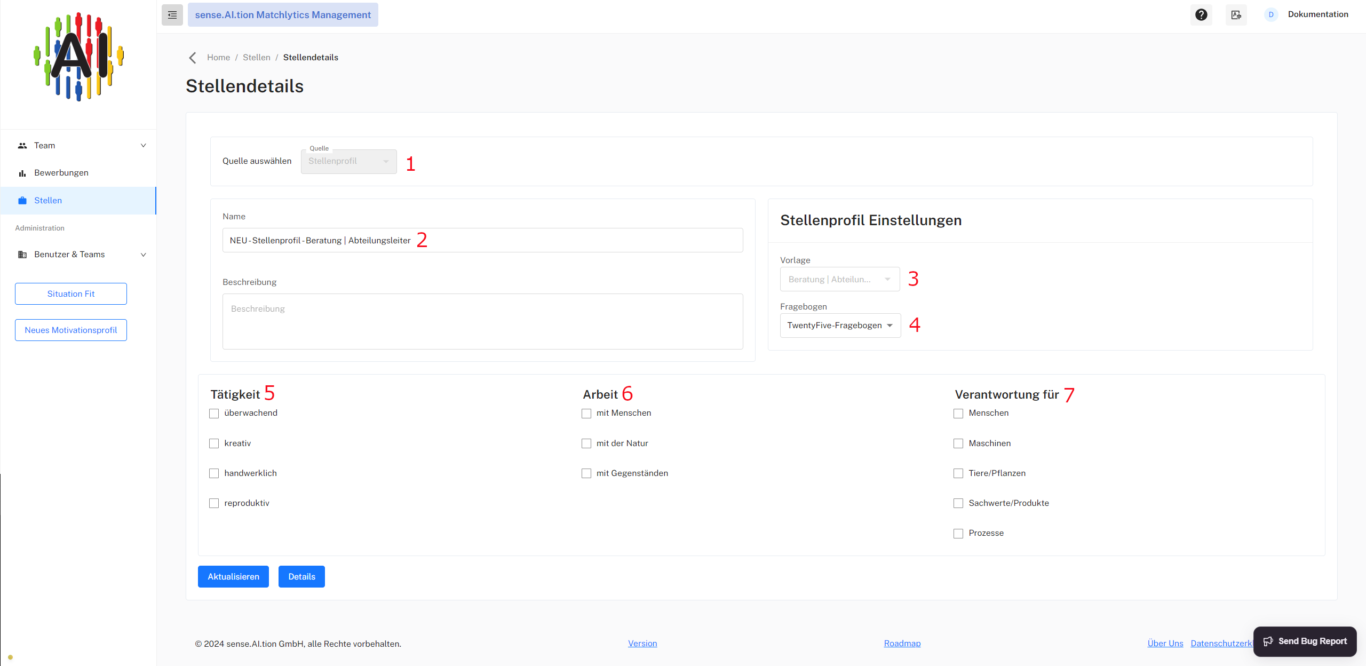Click the Dokumentation user name

1318,14
